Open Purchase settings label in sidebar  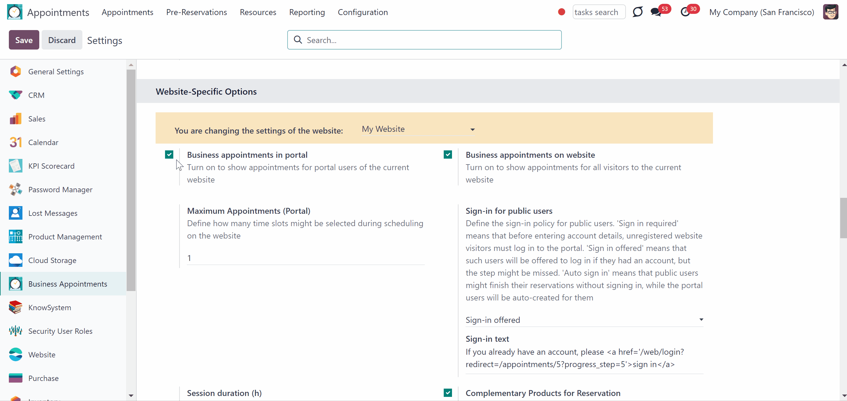tap(43, 378)
